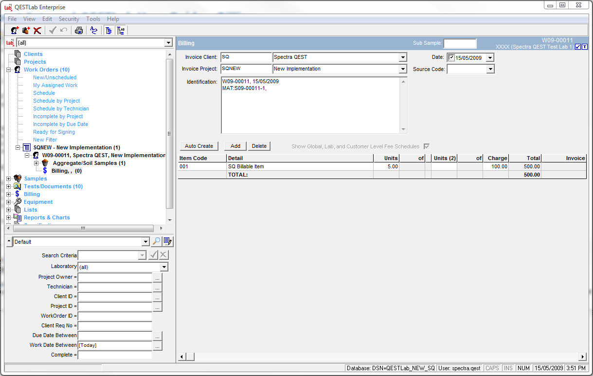593x376 pixels.
Task: Click the magnifying glass search icon
Action: pos(157,241)
